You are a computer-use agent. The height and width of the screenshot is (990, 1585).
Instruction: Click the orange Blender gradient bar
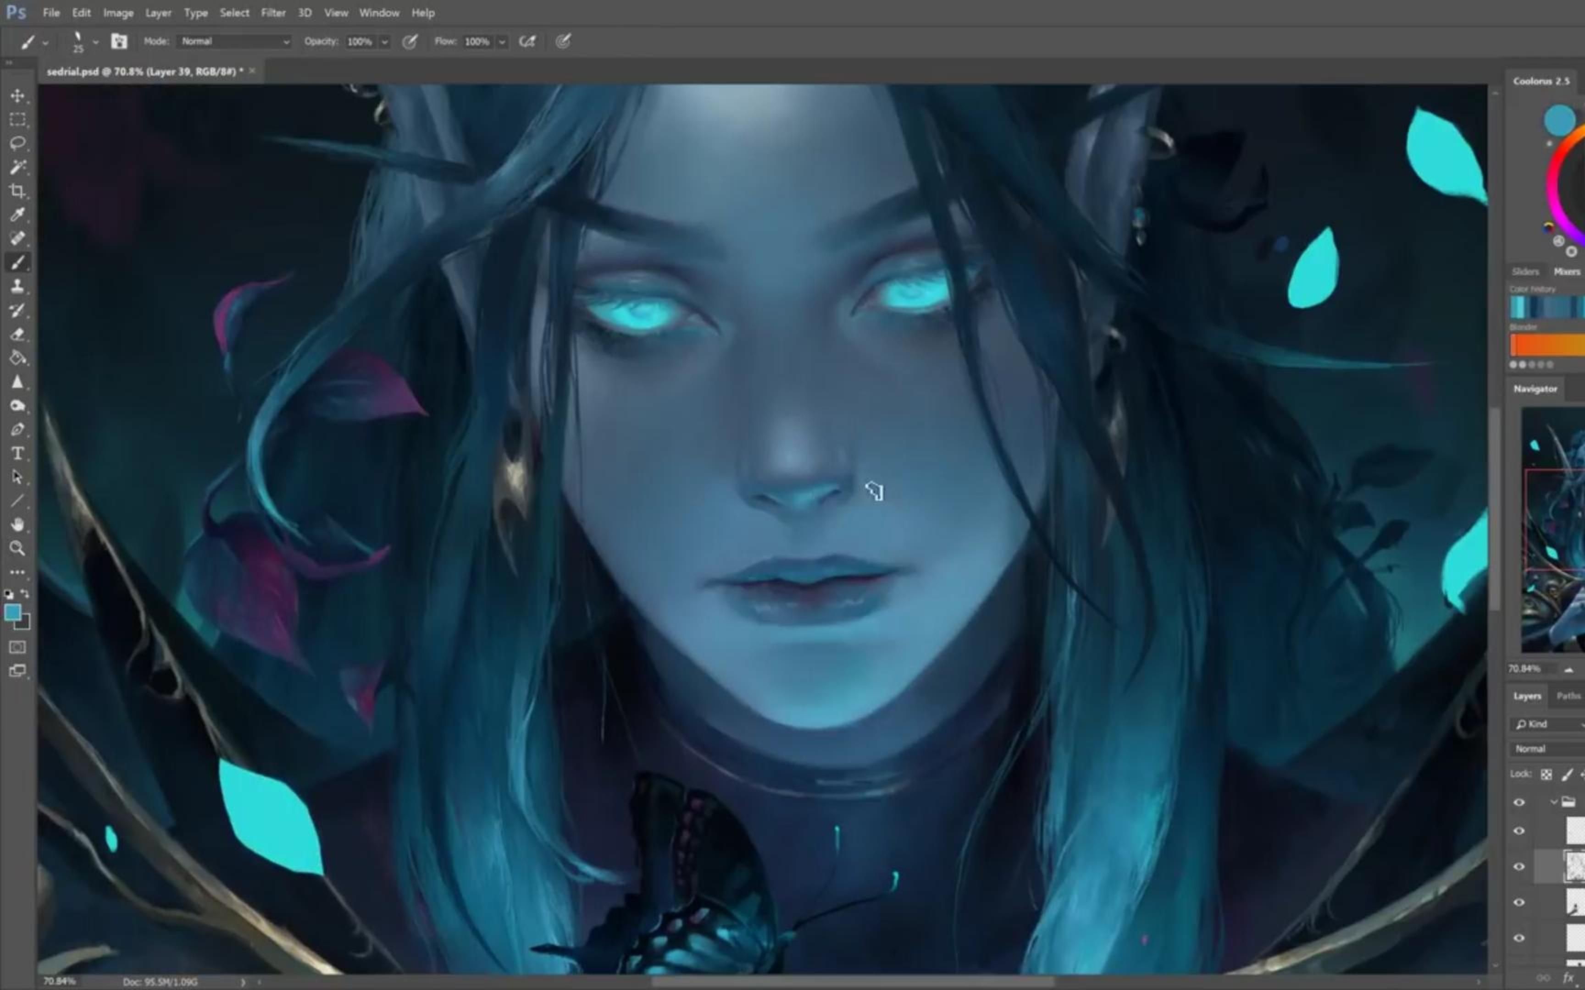1548,345
